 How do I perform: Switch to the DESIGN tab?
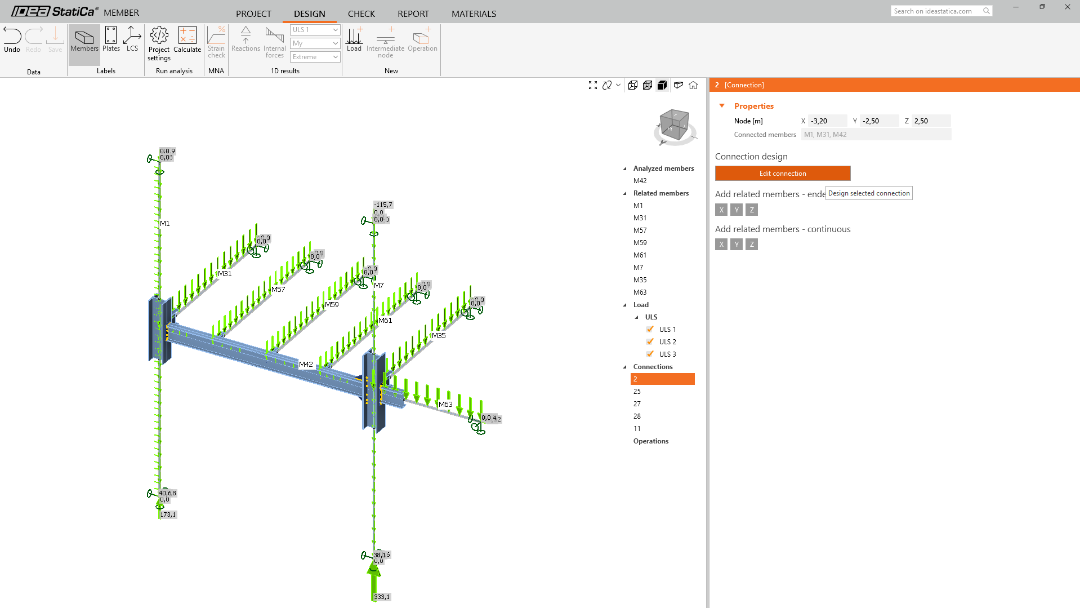click(310, 14)
